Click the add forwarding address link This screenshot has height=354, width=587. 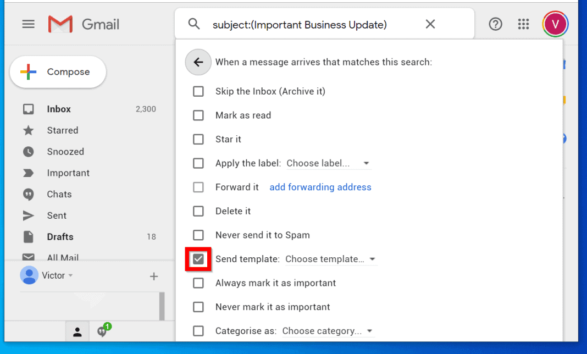(x=320, y=187)
